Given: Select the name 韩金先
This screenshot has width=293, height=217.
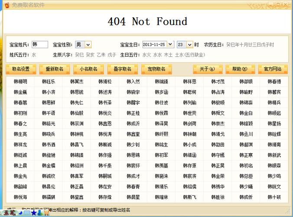Looking at the screenshot, I should (20, 176).
